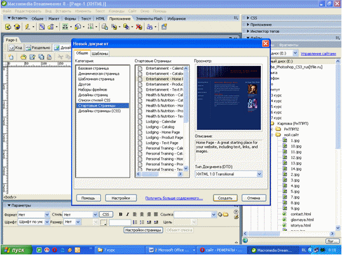
Task: Open Тип Документа DTD dropdown
Action: coord(228,174)
